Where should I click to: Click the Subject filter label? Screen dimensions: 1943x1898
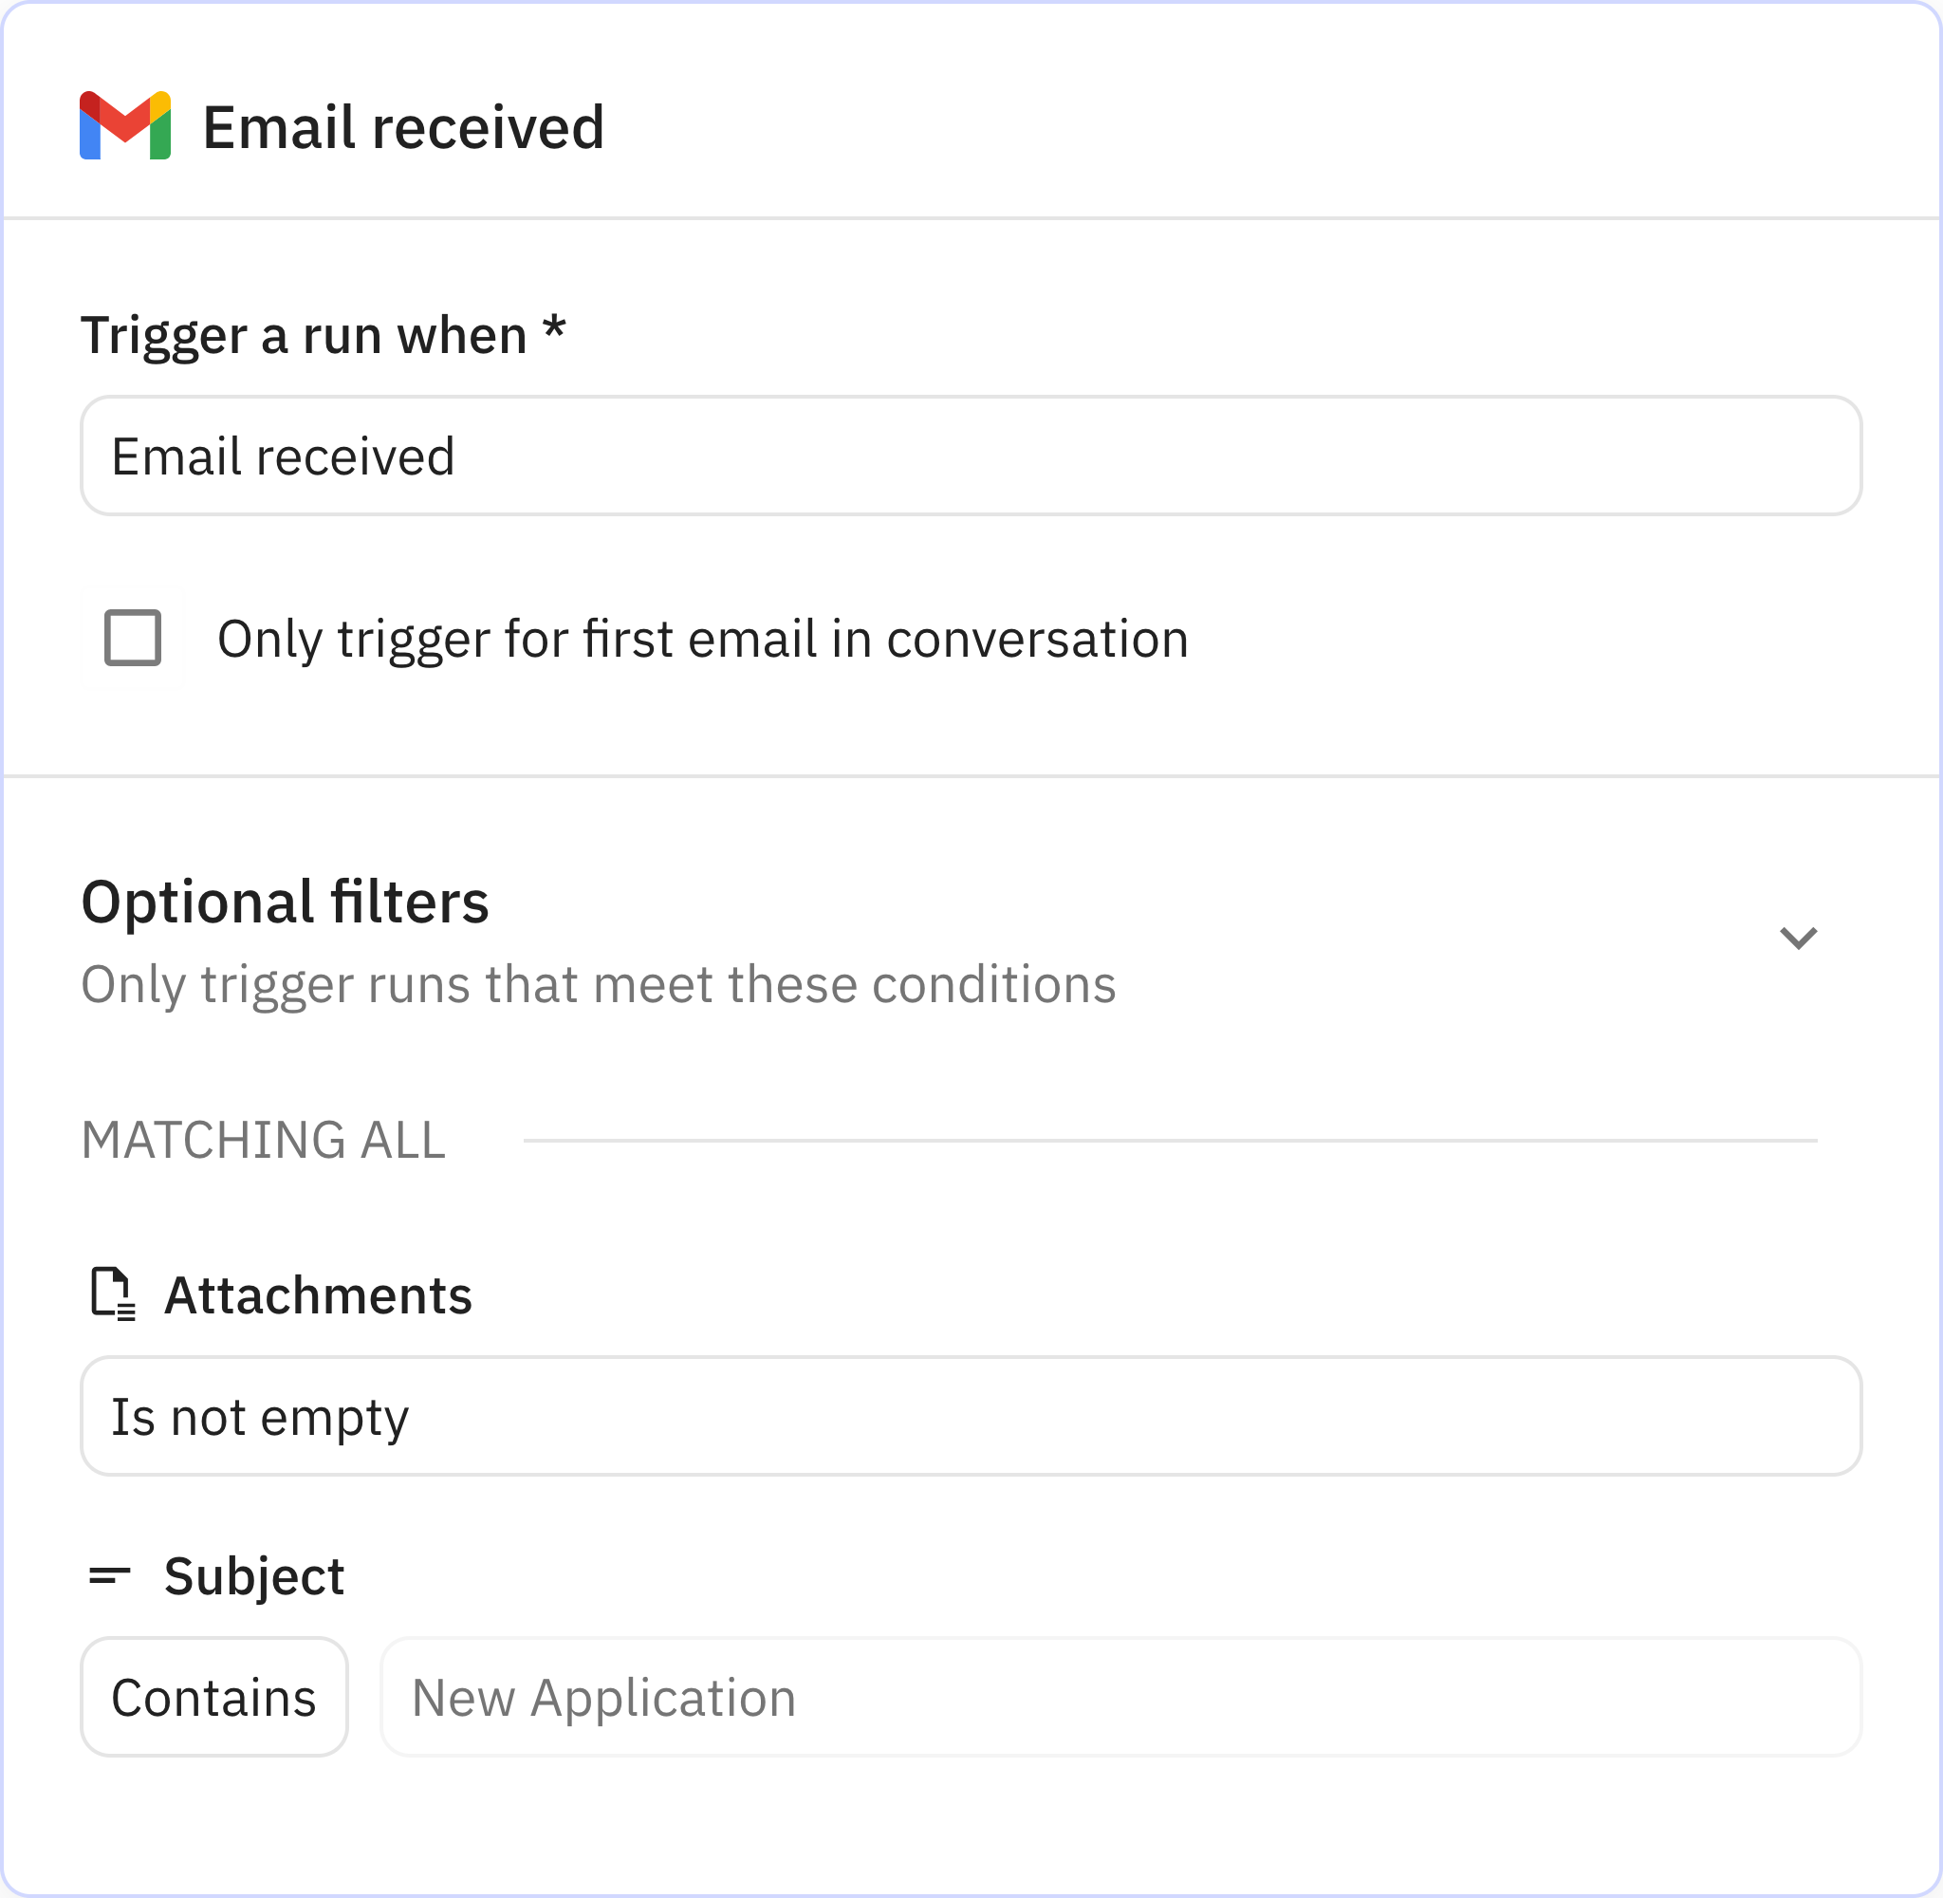(x=254, y=1575)
